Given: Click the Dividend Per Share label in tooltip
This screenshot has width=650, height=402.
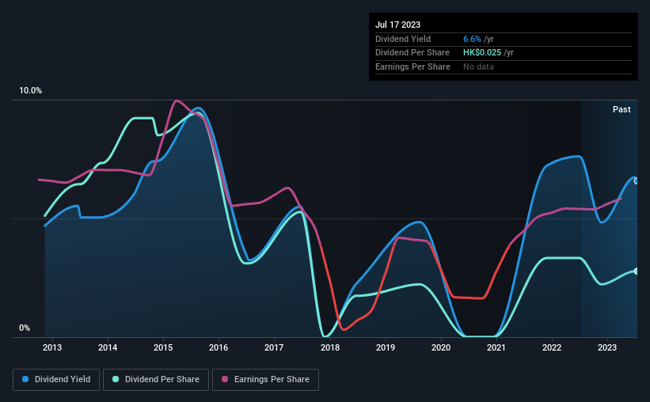Looking at the screenshot, I should (x=412, y=53).
